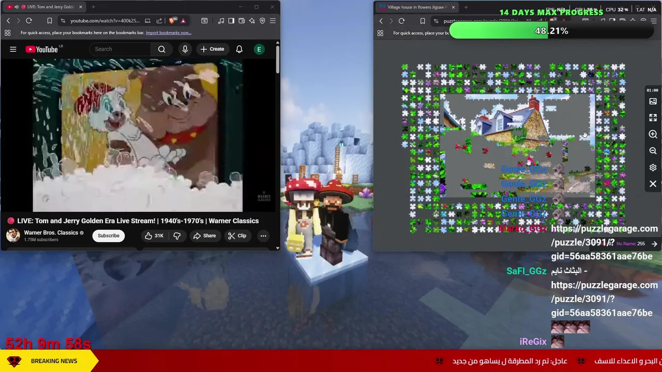Screen dimensions: 662x372
Task: Click the youtube.com address bar
Action: (105, 21)
